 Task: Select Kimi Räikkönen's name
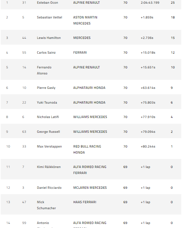pyautogui.click(x=49, y=167)
